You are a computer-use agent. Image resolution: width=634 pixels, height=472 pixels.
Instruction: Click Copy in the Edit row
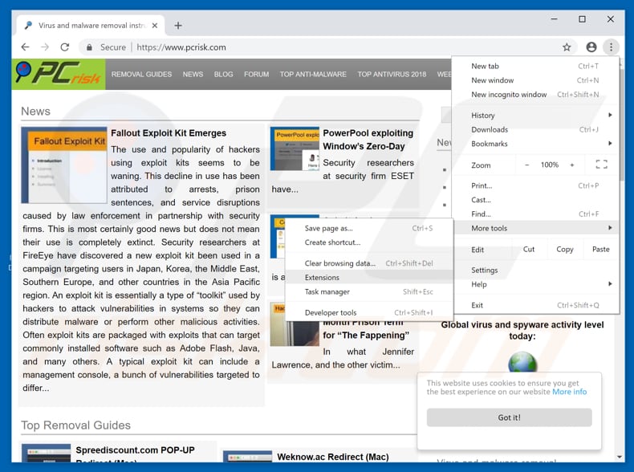(x=565, y=249)
